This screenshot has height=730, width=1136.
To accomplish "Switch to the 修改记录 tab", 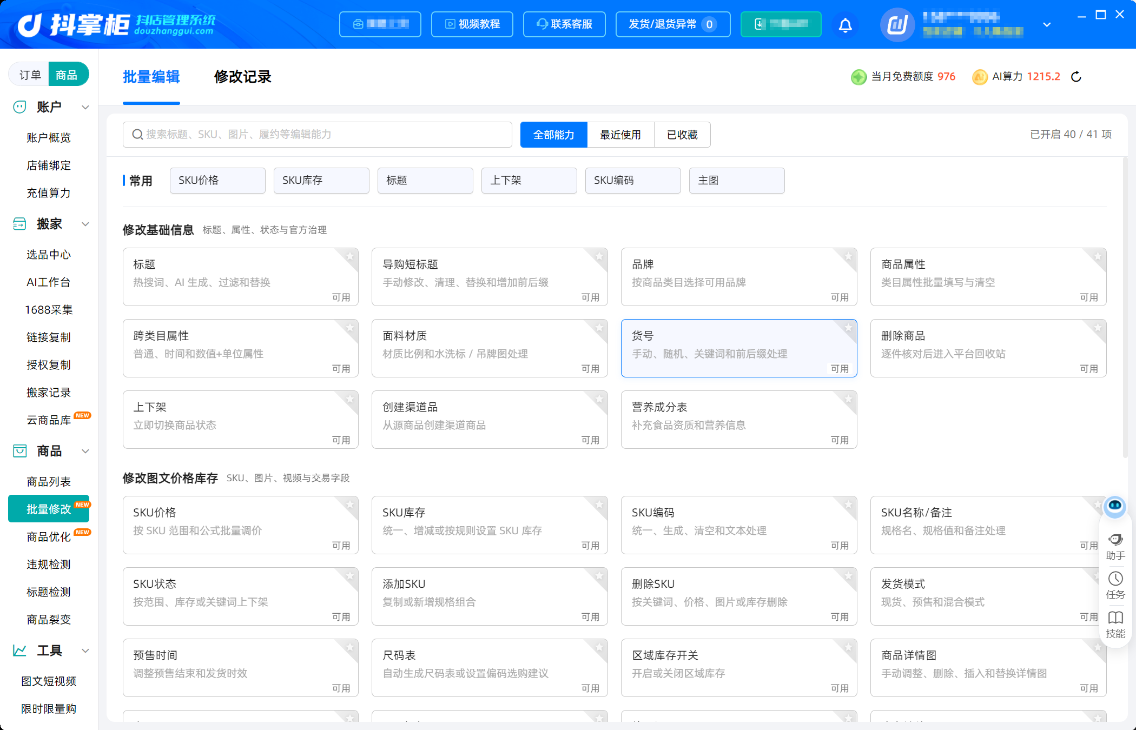I will coord(242,77).
